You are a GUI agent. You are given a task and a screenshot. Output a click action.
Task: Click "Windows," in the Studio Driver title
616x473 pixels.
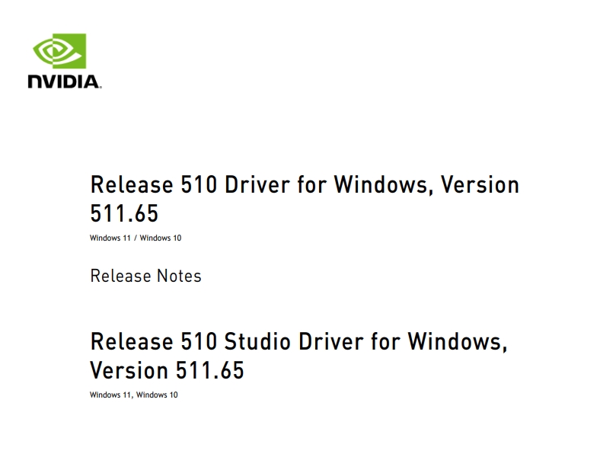click(x=458, y=342)
